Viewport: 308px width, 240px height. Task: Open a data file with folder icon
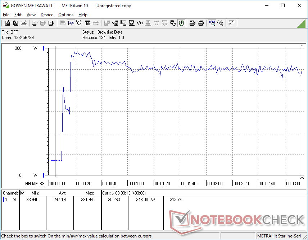pyautogui.click(x=24, y=23)
